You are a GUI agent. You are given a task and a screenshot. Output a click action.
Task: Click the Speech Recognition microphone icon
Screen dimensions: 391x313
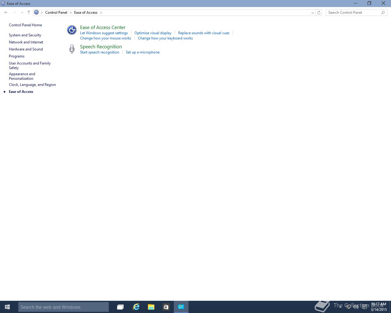[72, 49]
